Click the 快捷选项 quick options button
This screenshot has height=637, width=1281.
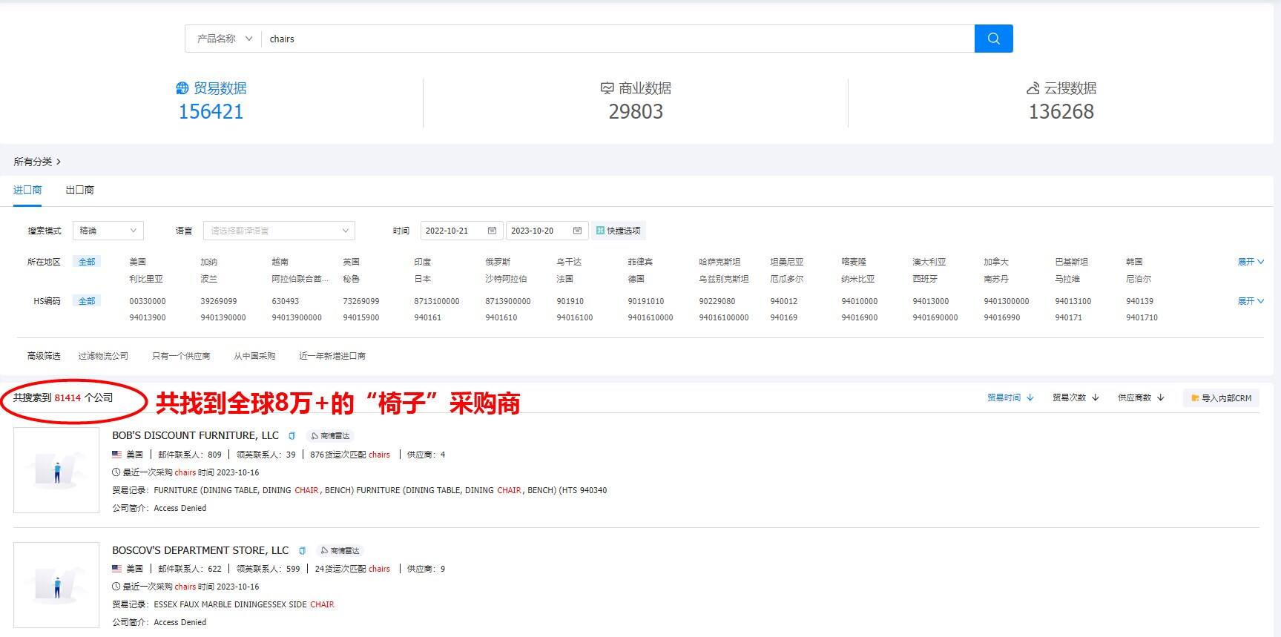[619, 231]
